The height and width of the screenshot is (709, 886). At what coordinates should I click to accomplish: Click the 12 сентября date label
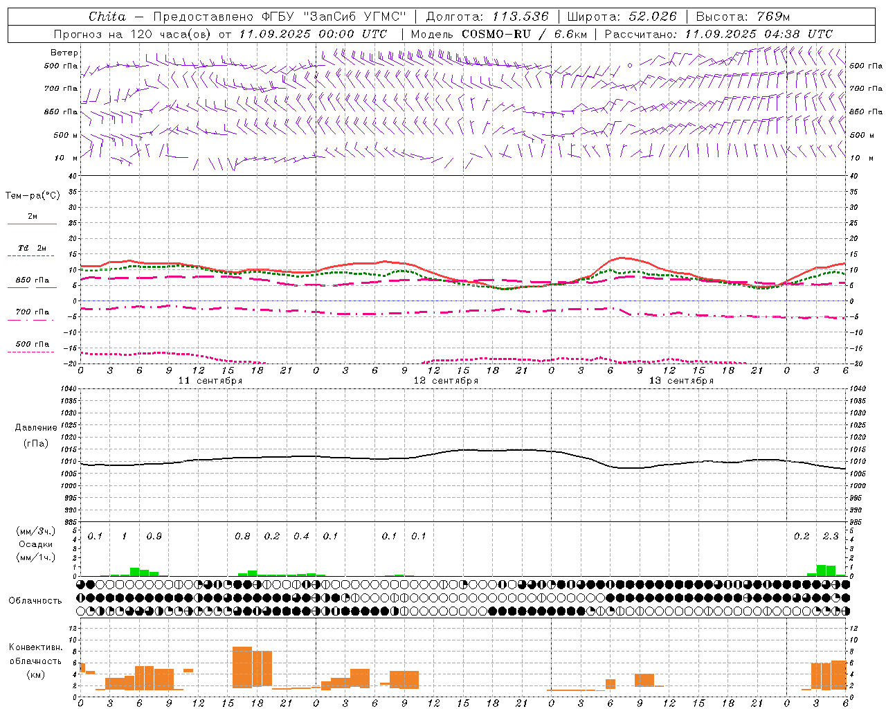click(446, 381)
